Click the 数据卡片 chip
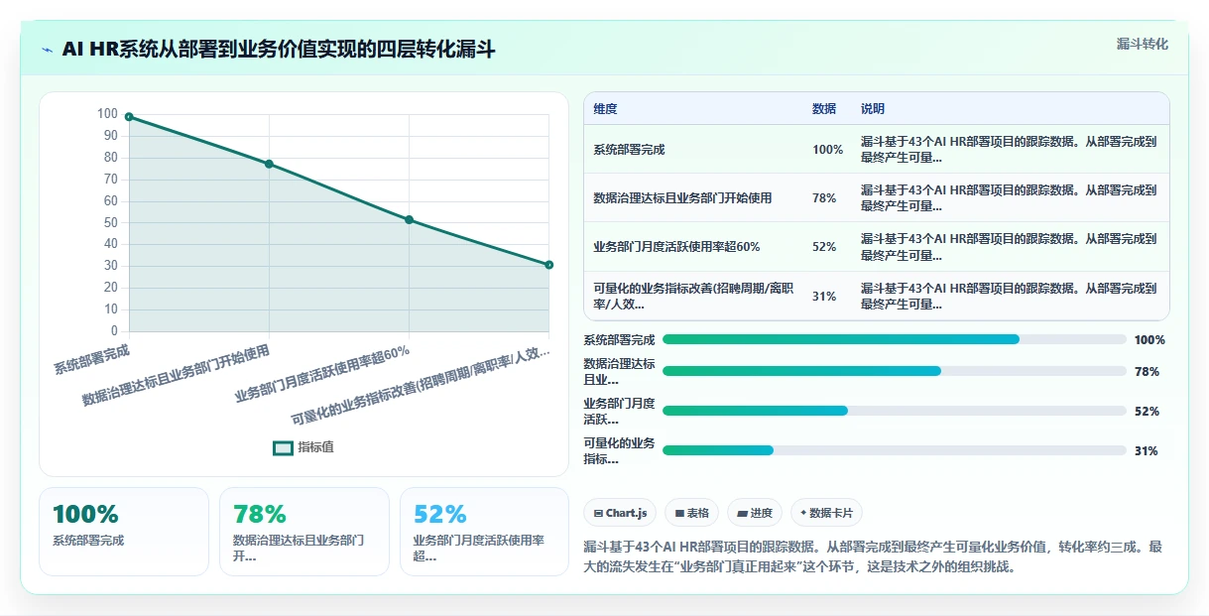 tap(826, 513)
